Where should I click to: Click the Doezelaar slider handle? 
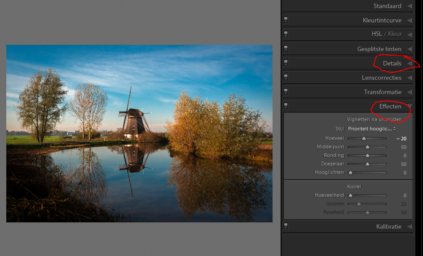click(367, 164)
